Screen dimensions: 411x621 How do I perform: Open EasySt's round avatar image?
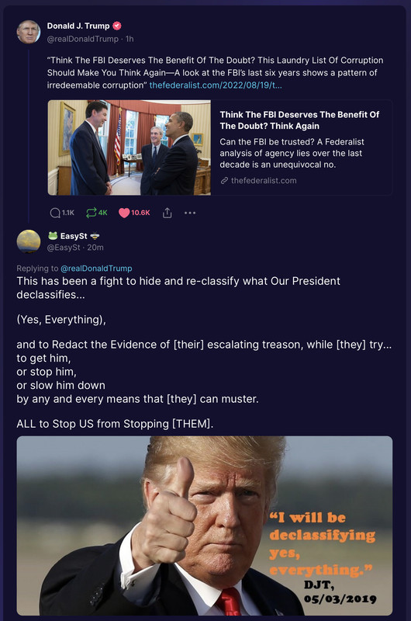coord(29,241)
